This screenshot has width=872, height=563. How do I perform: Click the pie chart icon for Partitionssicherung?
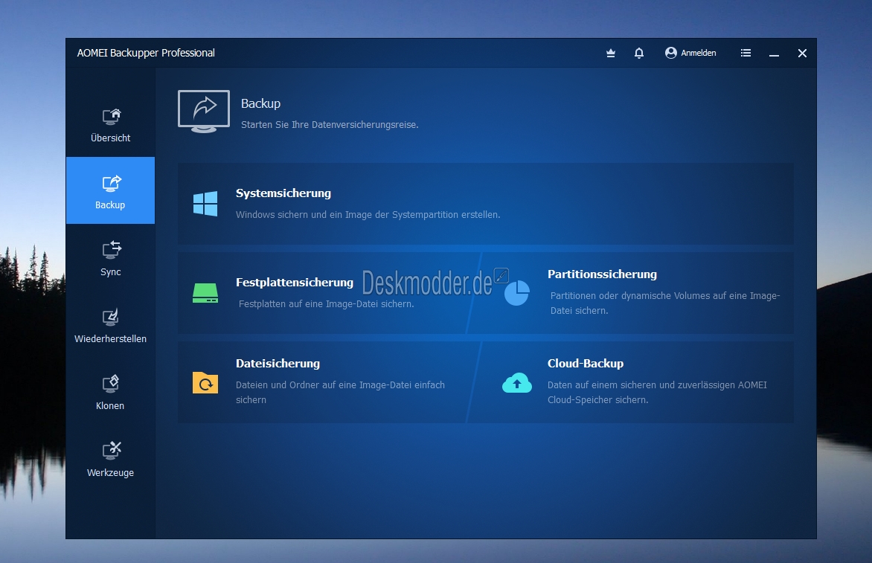(x=516, y=293)
